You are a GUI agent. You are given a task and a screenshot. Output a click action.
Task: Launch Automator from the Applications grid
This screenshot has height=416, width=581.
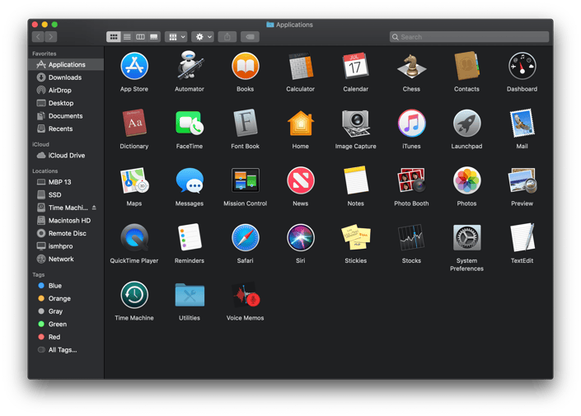(x=190, y=66)
